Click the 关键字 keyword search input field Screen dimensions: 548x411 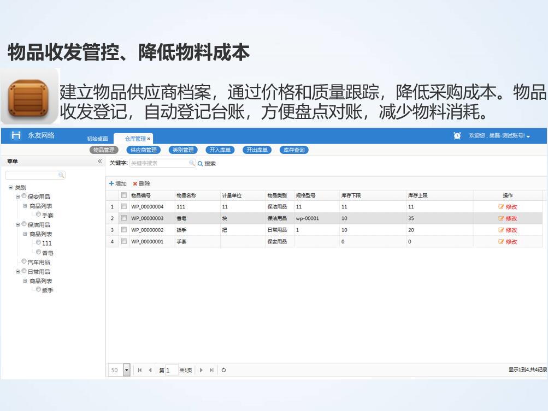tap(160, 163)
